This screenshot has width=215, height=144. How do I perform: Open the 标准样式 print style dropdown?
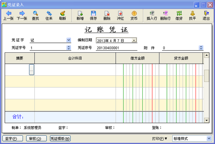pyautogui.click(x=209, y=138)
